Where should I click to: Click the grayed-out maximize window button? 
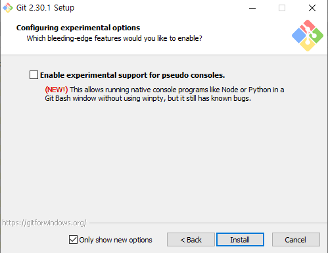tap(282, 8)
